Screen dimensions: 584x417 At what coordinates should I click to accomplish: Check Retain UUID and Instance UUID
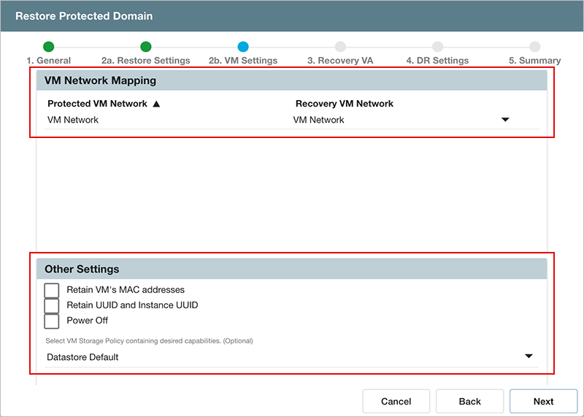(52, 305)
